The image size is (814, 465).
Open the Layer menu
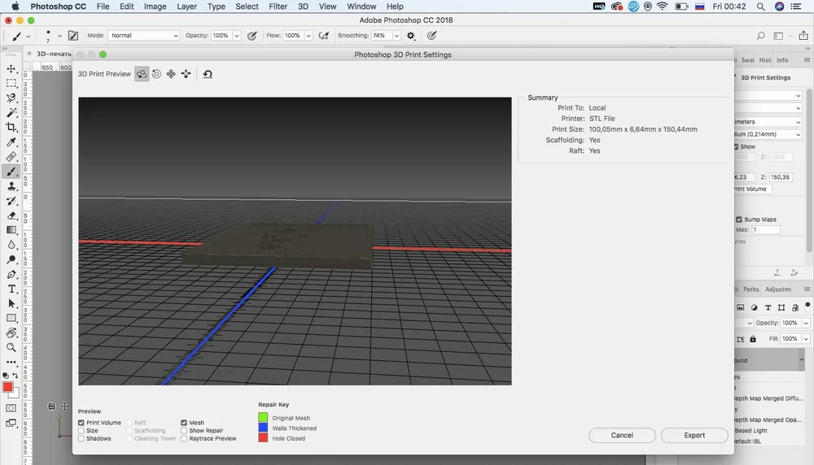point(186,7)
